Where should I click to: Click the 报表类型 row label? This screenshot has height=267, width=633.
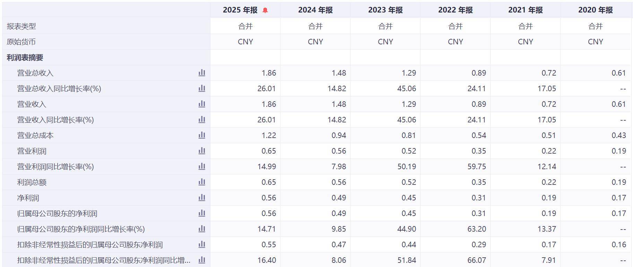(x=21, y=26)
